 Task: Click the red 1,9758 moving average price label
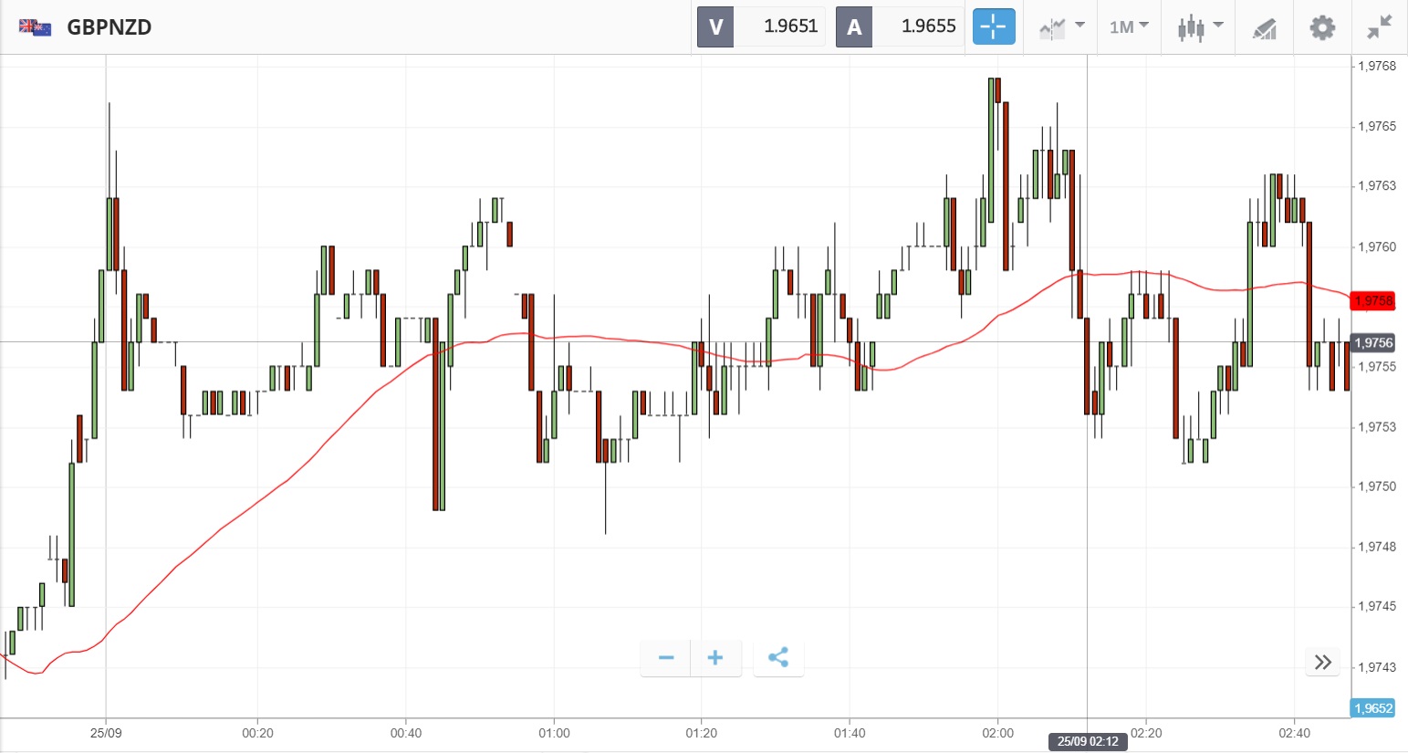click(1372, 301)
